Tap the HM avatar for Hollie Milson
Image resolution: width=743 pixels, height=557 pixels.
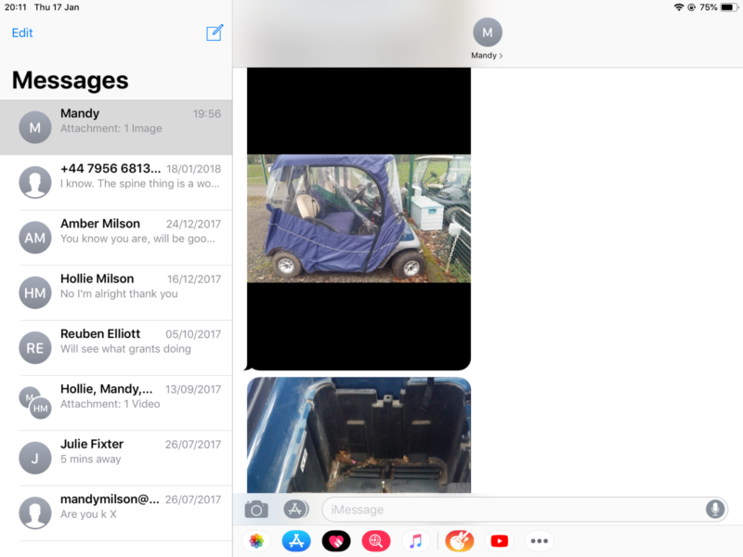coord(35,292)
